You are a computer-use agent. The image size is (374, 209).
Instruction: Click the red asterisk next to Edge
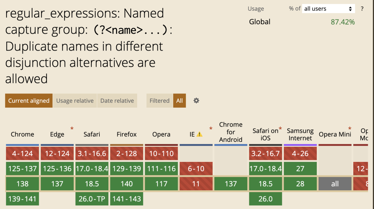click(72, 129)
